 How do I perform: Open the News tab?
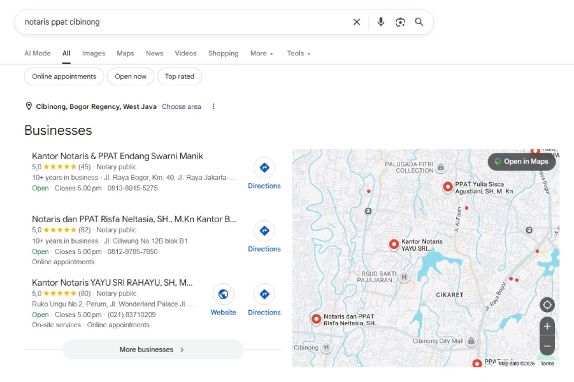click(154, 53)
